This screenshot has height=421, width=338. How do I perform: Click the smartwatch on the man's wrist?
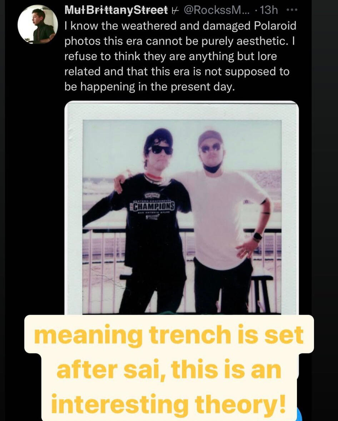pos(258,237)
